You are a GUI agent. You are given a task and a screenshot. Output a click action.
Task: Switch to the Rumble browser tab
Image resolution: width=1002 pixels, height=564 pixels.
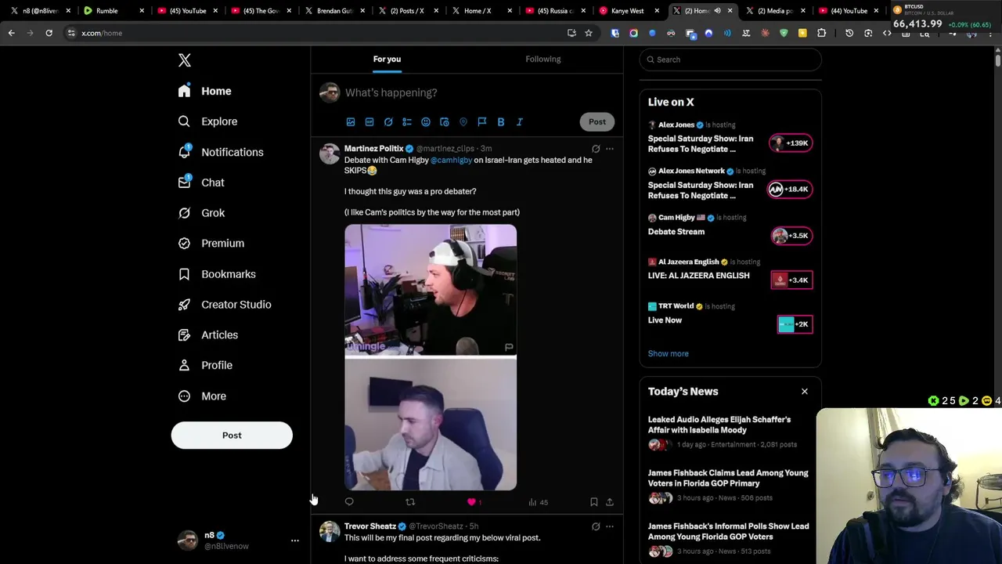pyautogui.click(x=114, y=11)
